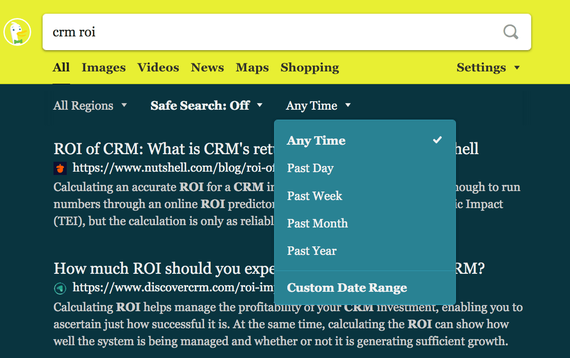Click the DiscoverCRM favicon
Image resolution: width=570 pixels, height=358 pixels.
(60, 288)
